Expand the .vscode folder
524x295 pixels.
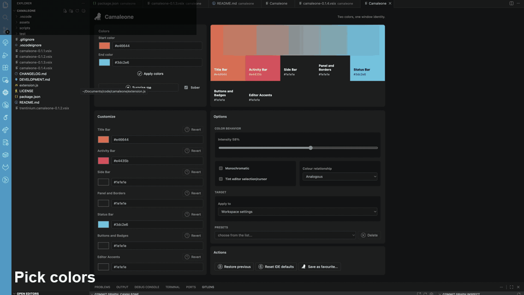pyautogui.click(x=26, y=16)
